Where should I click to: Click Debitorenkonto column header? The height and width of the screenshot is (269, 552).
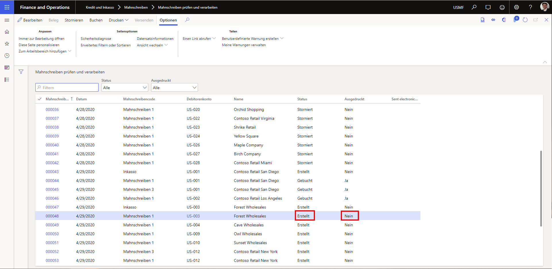click(x=199, y=99)
